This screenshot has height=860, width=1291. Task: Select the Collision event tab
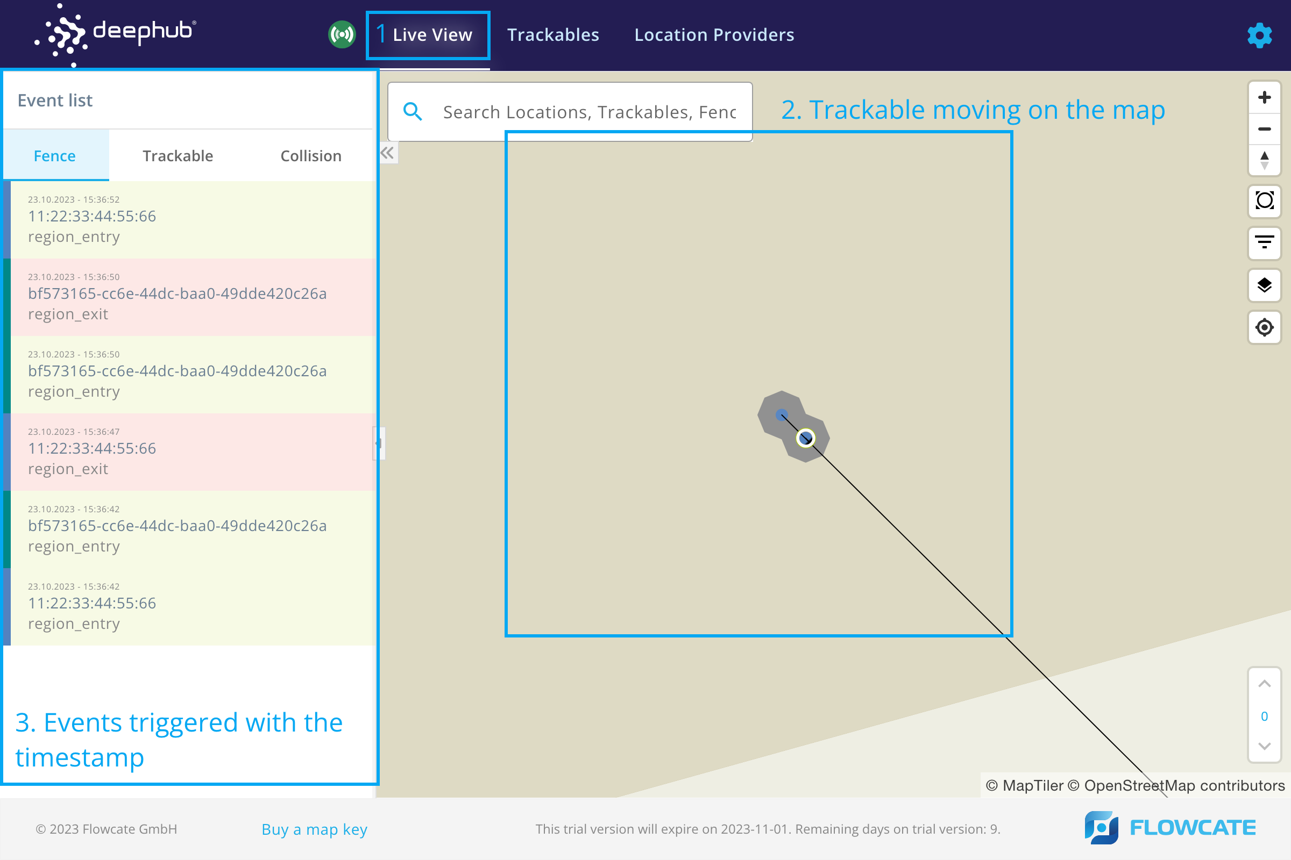pyautogui.click(x=311, y=156)
